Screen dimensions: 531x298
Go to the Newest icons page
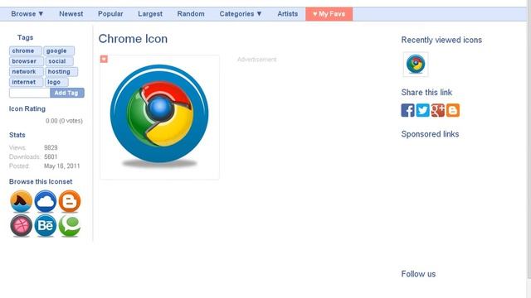71,14
